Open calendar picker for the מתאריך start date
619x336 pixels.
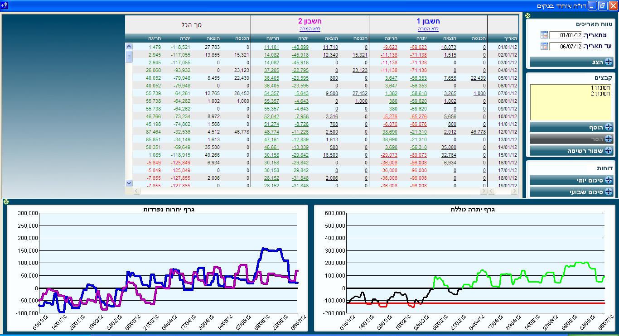click(544, 35)
